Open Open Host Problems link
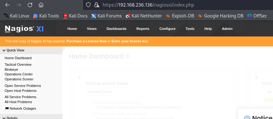This screenshot has height=119, width=273. tap(21, 91)
